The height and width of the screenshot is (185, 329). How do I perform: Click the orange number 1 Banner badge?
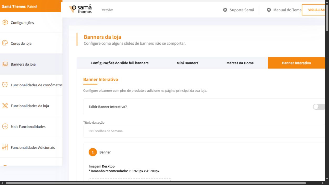tap(93, 152)
